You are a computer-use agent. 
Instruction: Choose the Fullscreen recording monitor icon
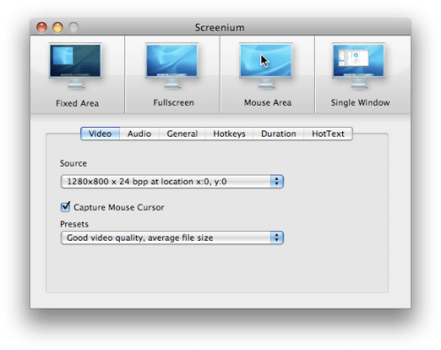point(172,65)
